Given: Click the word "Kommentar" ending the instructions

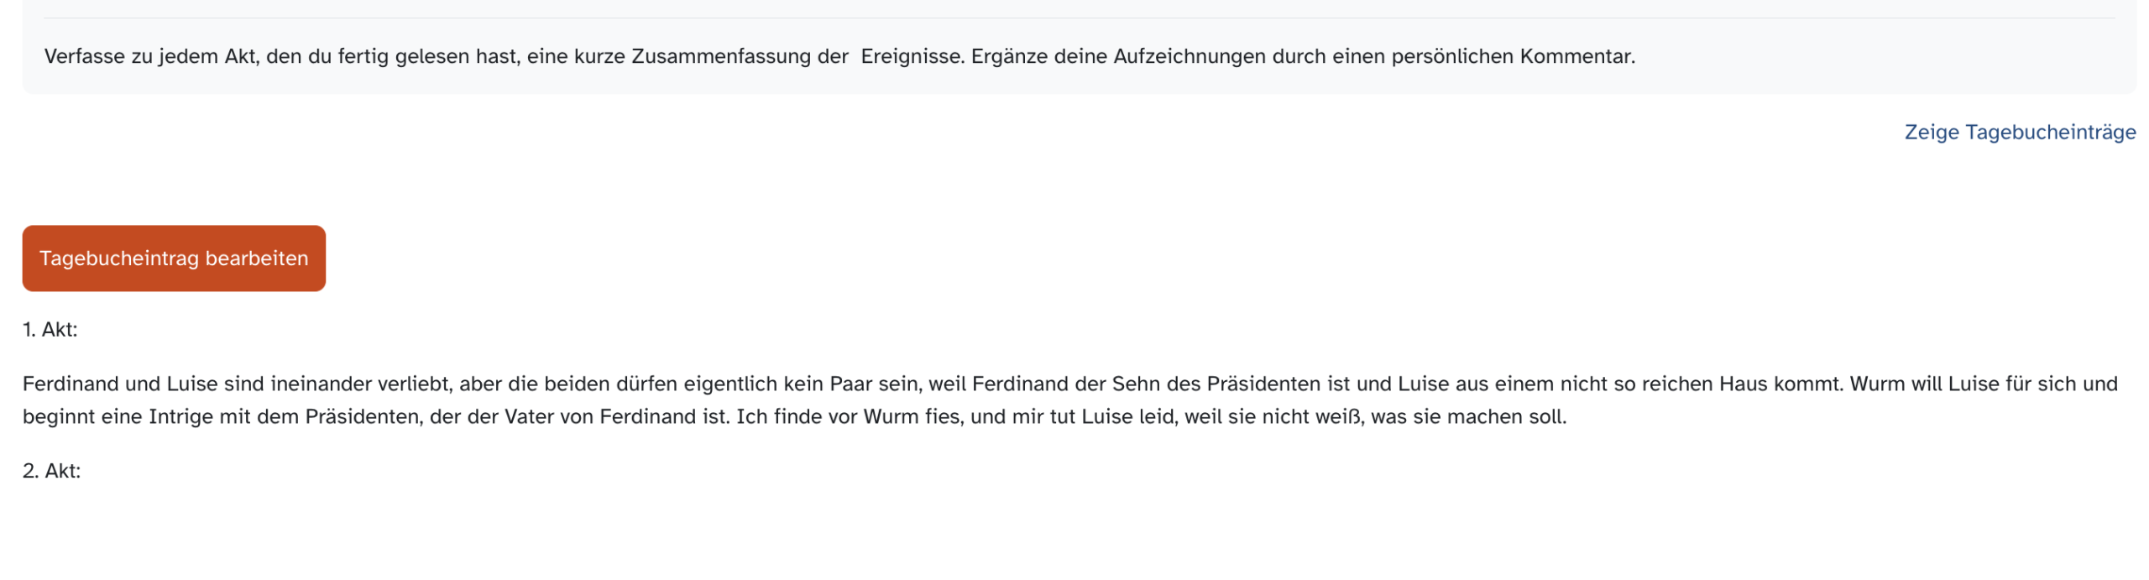Looking at the screenshot, I should coord(1575,56).
